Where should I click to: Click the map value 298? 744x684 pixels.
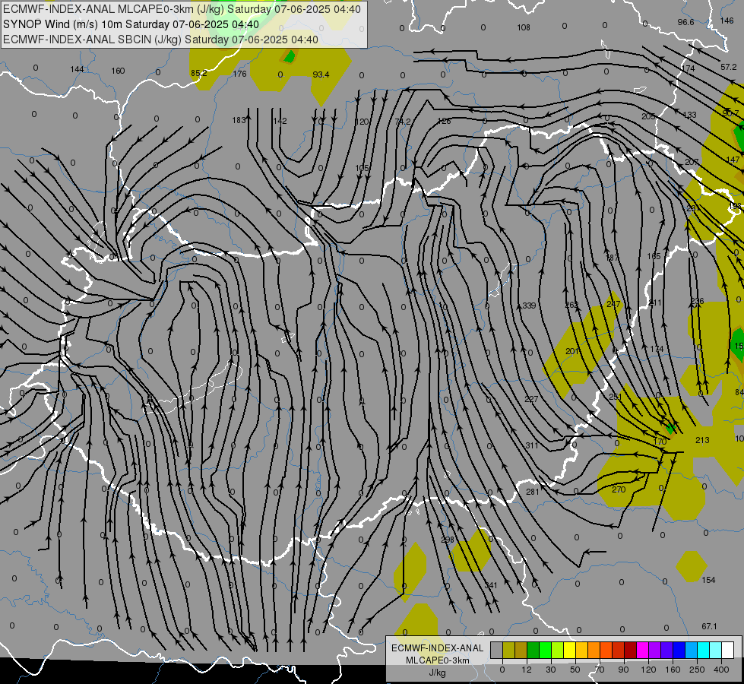[448, 540]
